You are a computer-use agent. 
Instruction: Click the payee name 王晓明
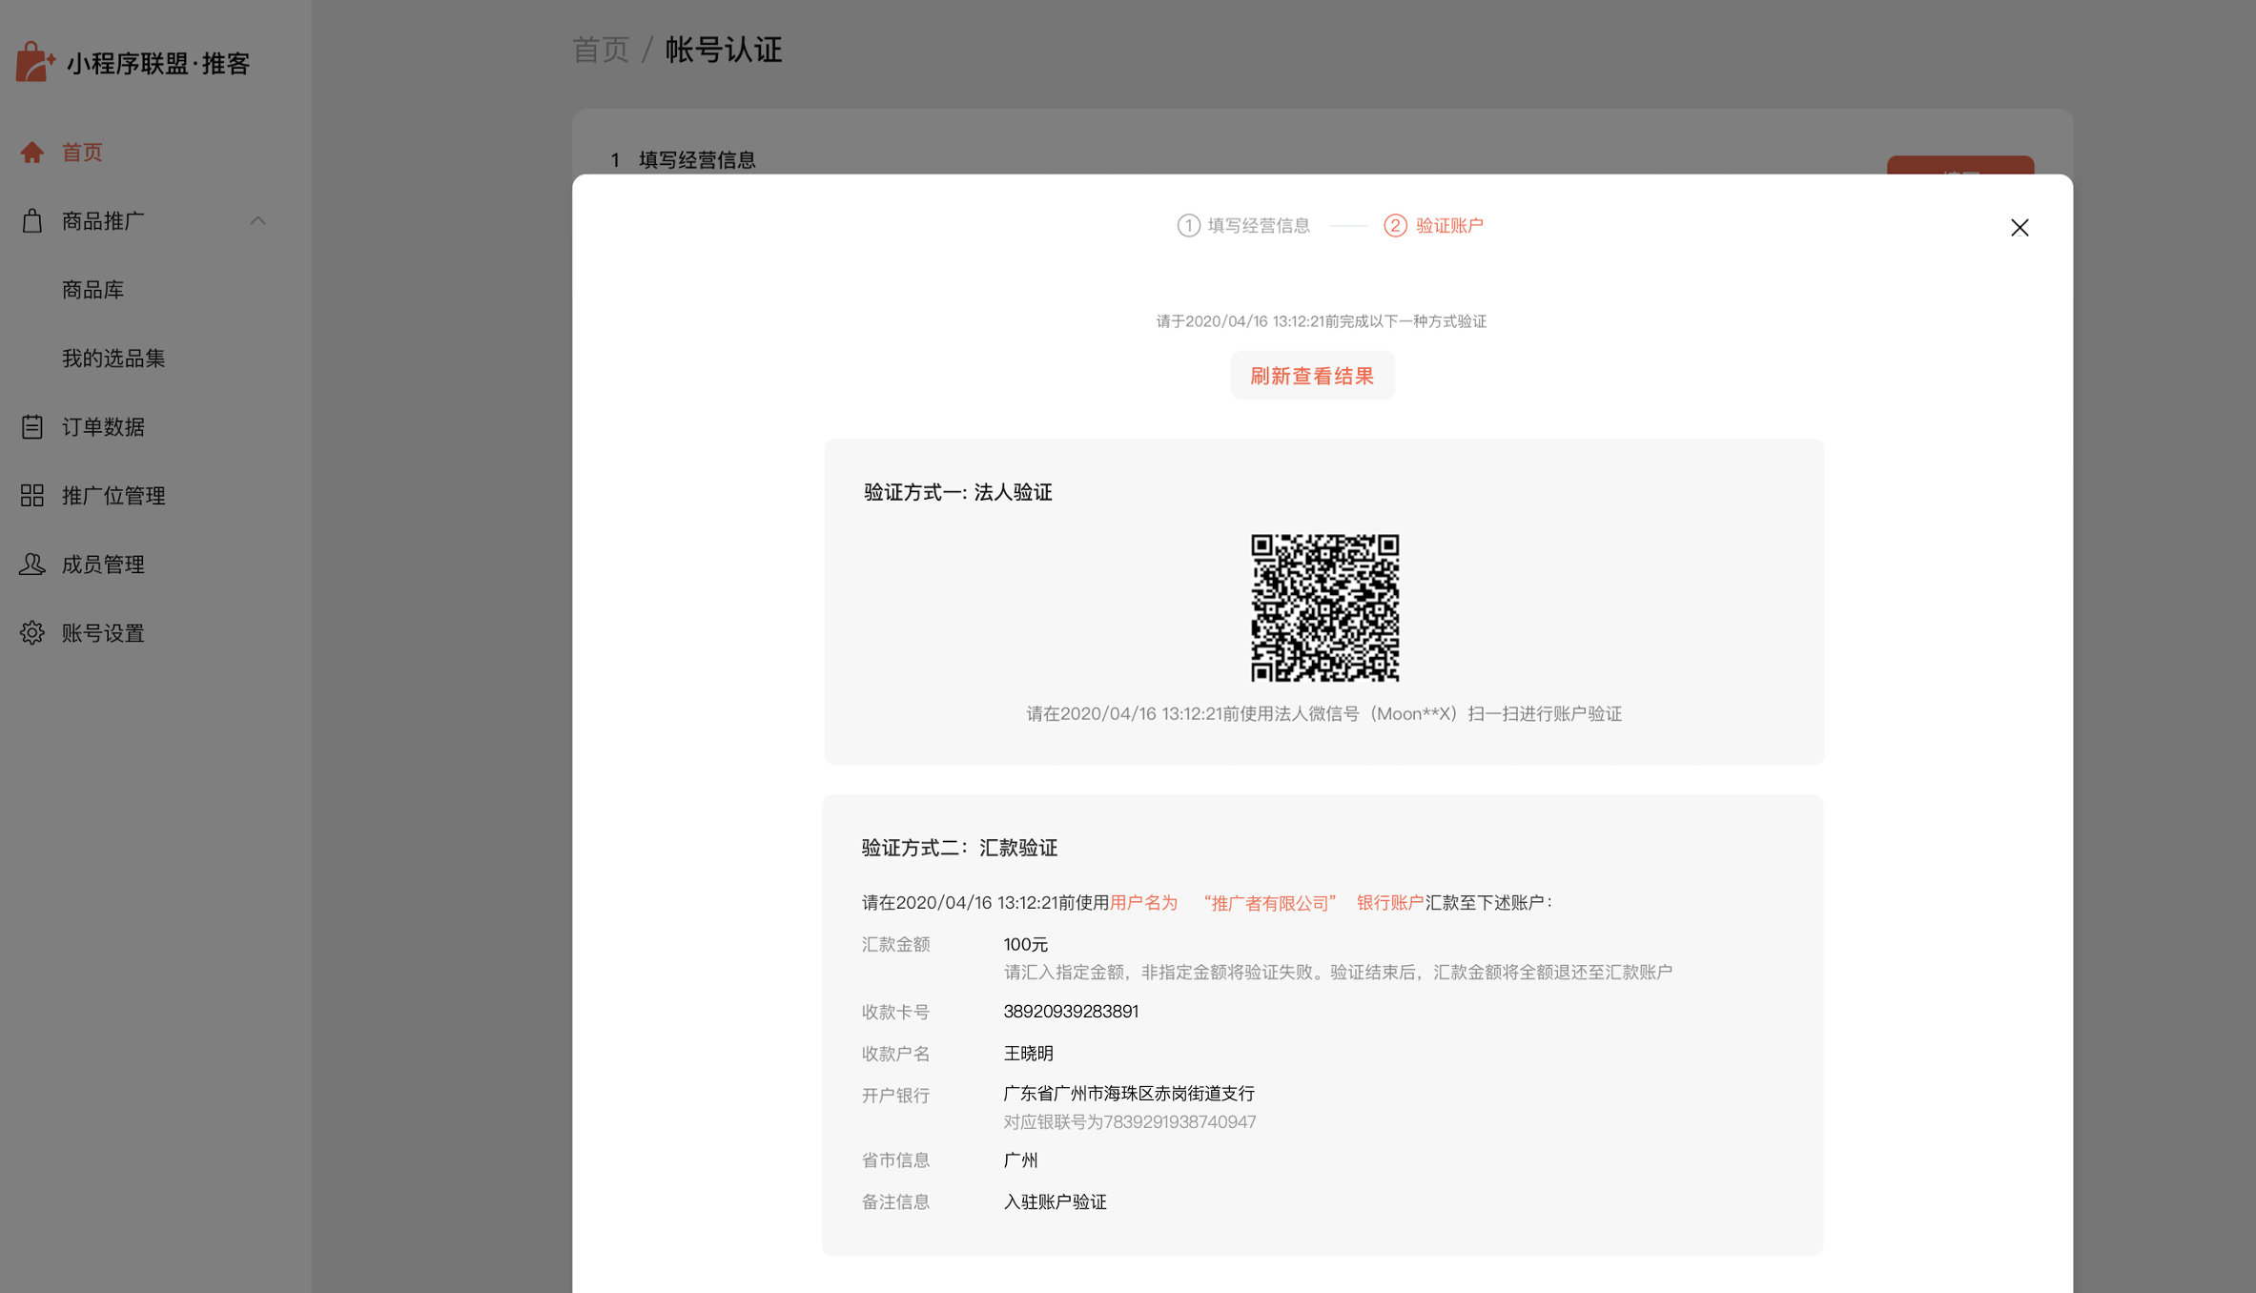click(x=1028, y=1054)
